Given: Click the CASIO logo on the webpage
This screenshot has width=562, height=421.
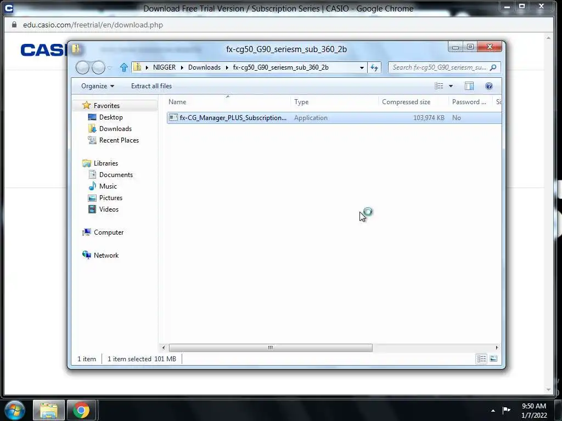Looking at the screenshot, I should 44,50.
